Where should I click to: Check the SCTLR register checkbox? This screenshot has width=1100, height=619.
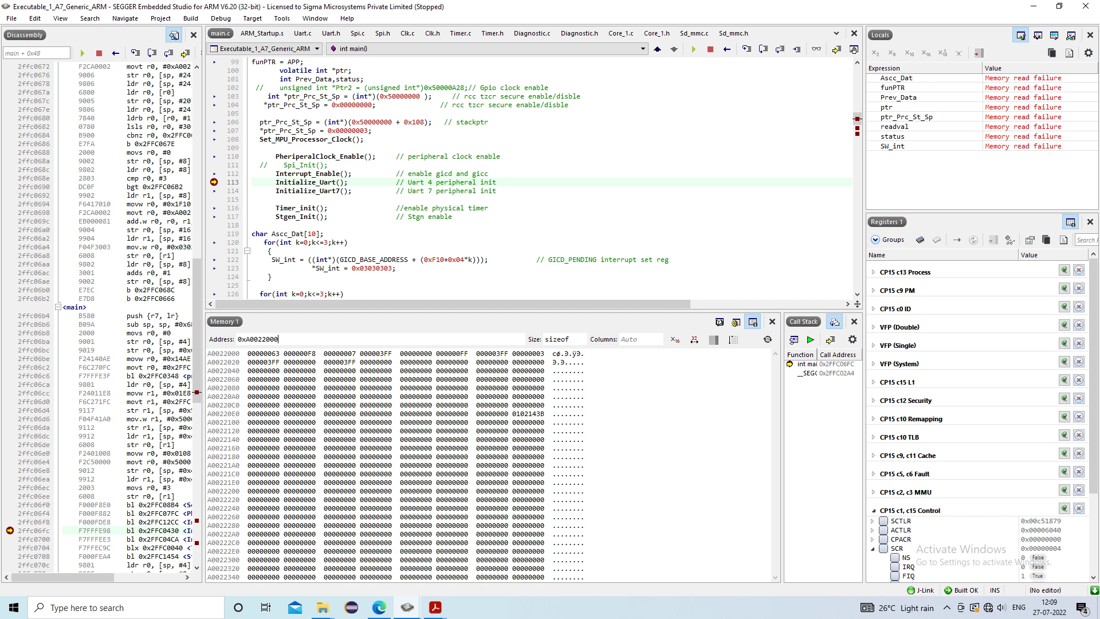883,522
